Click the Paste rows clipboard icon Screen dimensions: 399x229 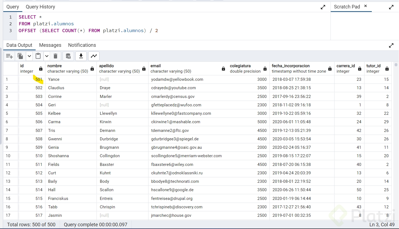pyautogui.click(x=38, y=56)
